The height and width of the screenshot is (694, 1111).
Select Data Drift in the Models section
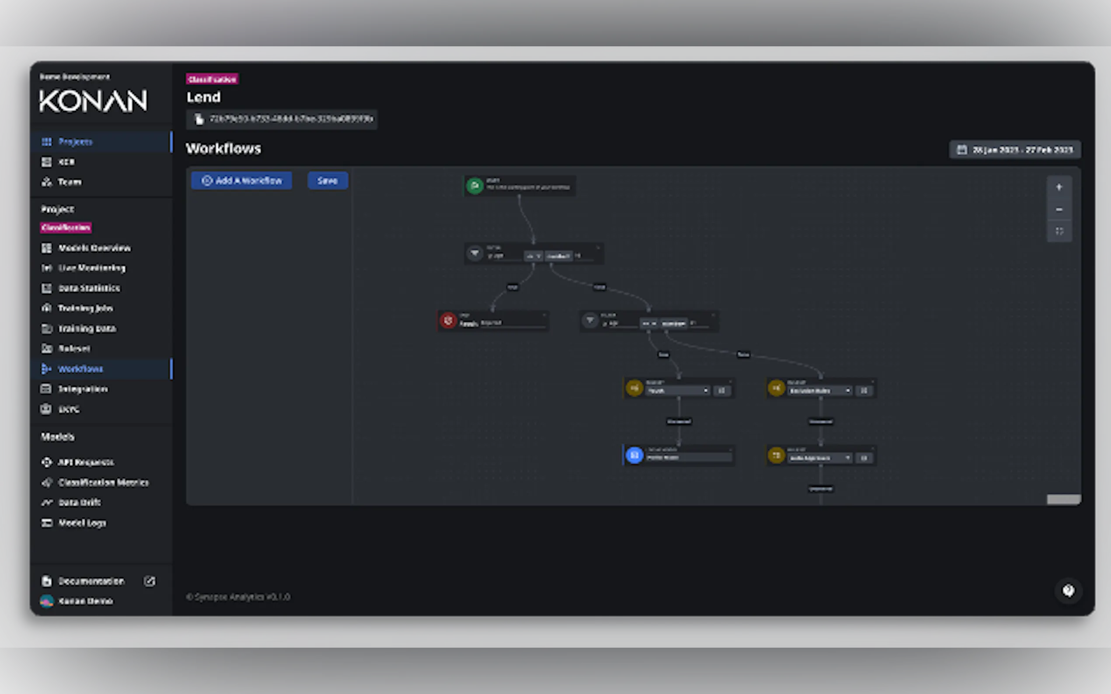pyautogui.click(x=80, y=503)
